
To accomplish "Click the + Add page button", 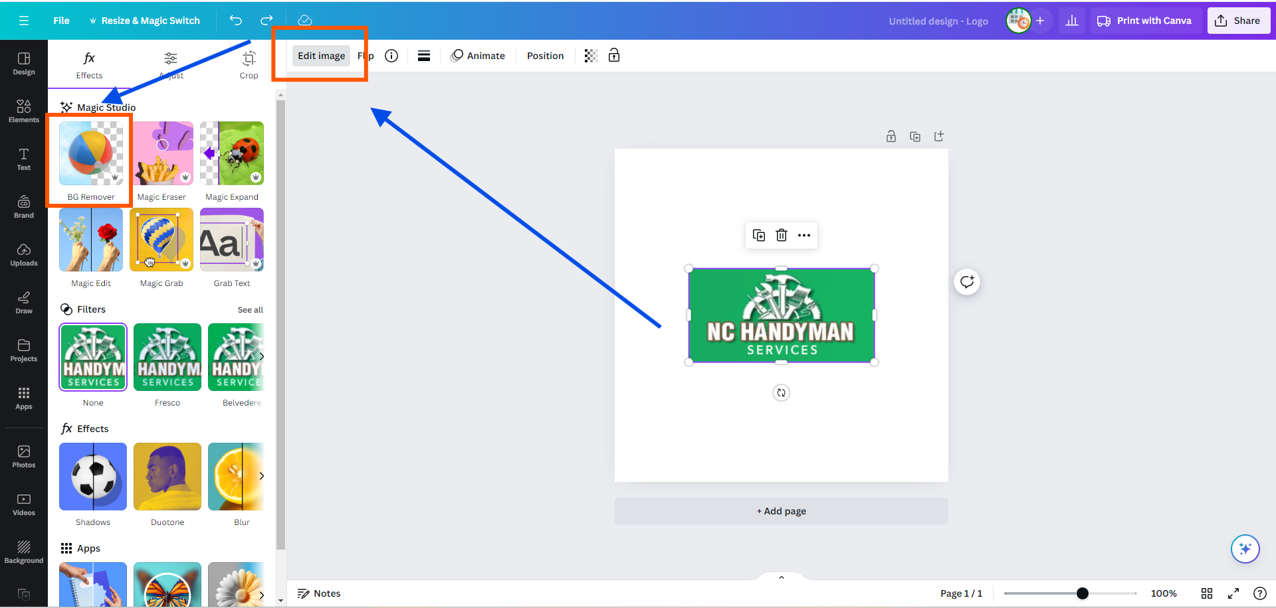I will [x=782, y=511].
